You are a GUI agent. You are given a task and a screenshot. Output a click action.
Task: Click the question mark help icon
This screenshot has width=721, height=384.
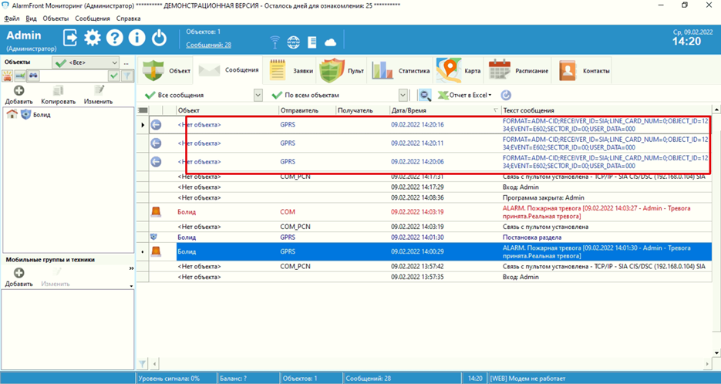[x=114, y=37]
